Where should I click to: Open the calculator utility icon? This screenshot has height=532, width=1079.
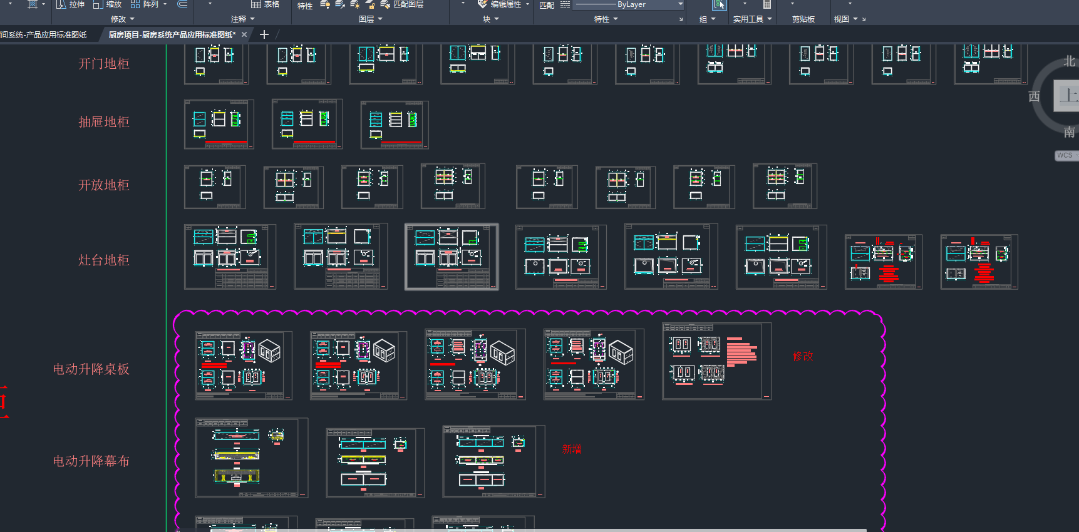coord(767,5)
